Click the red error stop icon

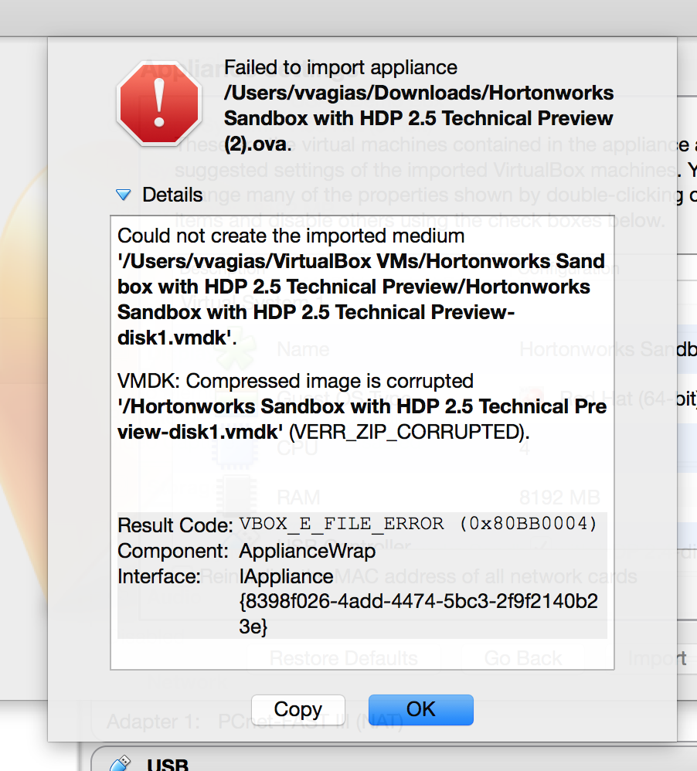158,104
